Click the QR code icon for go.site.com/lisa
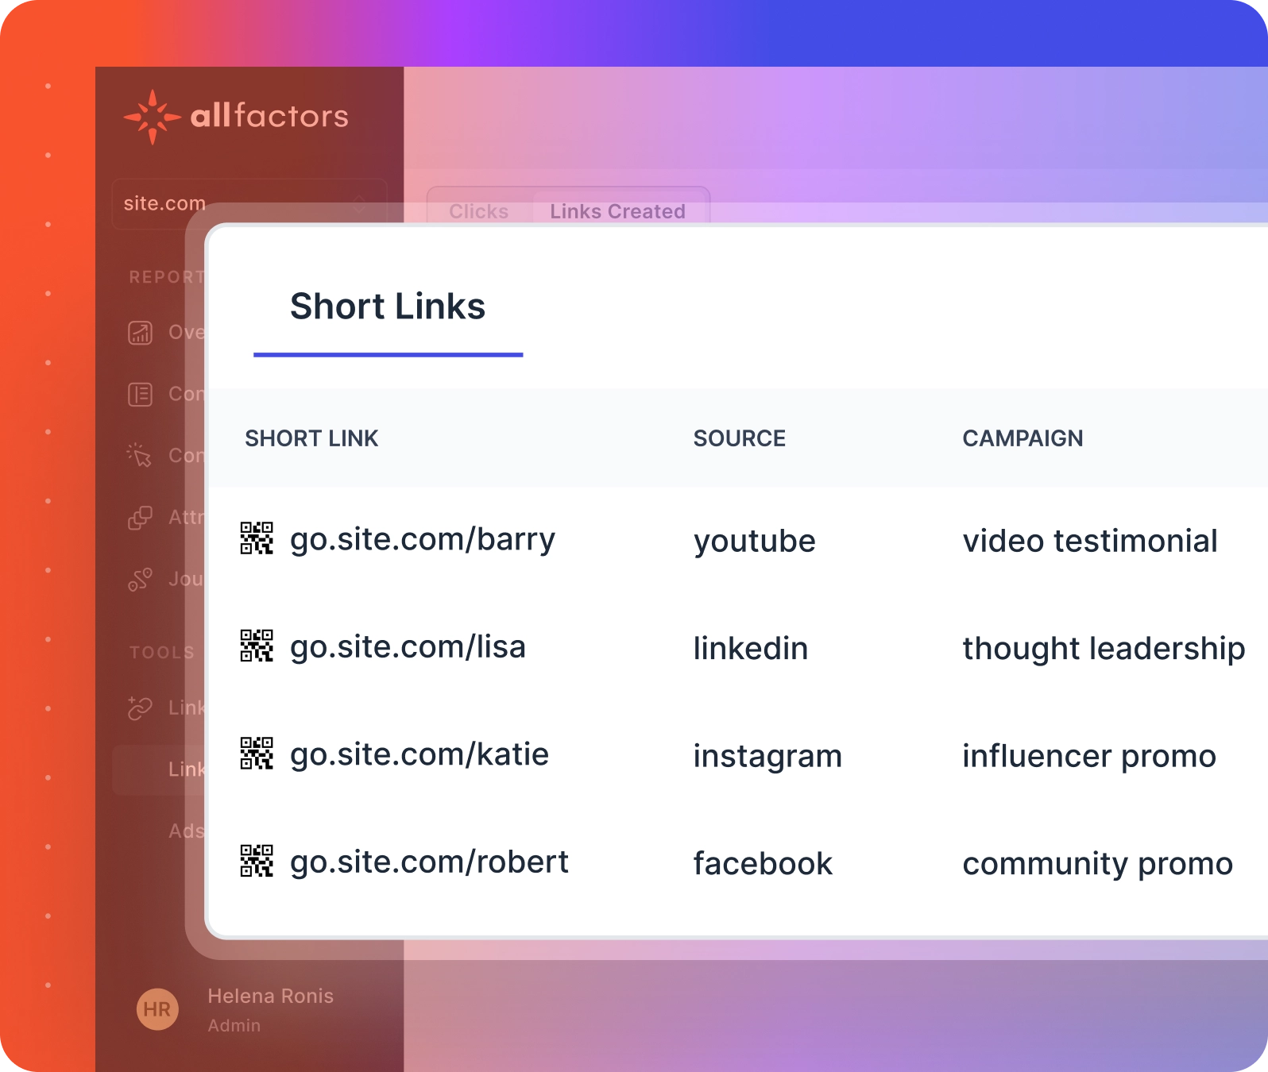 257,646
